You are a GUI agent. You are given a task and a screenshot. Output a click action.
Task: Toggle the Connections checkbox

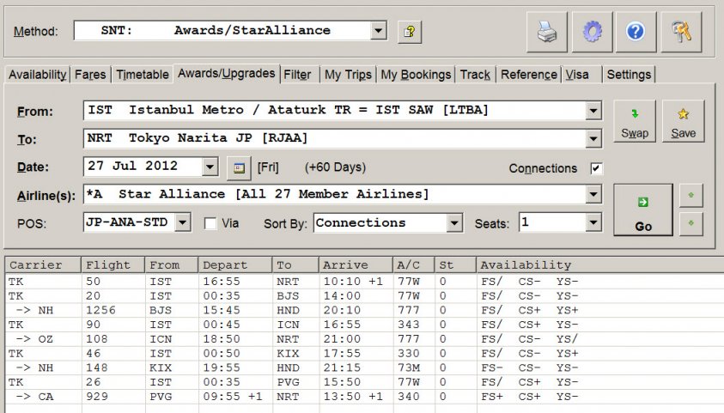tap(596, 168)
